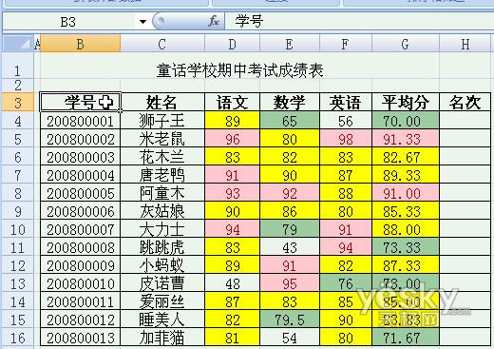This screenshot has height=349, width=494.
Task: Select cell with ID 200800001
Action: [81, 121]
